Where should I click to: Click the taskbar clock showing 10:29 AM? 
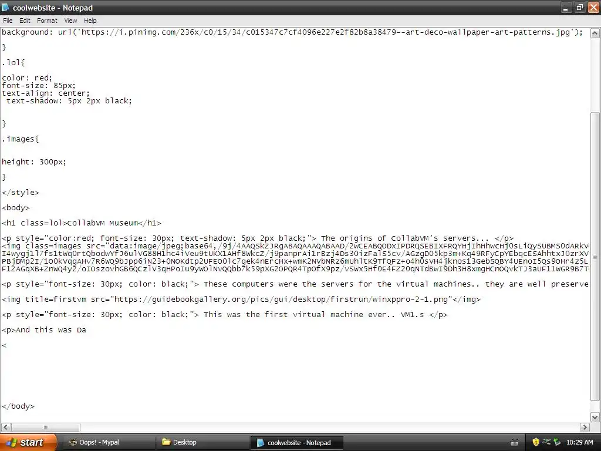pos(579,442)
